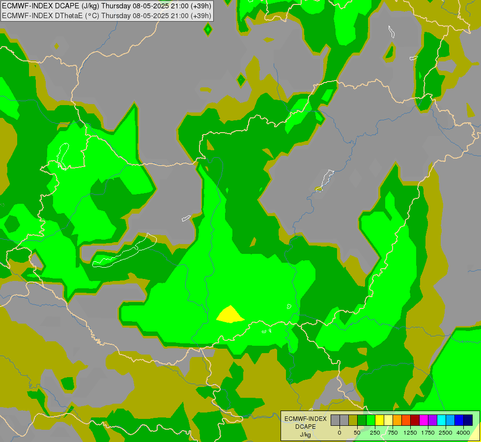Click the legend tick value 2500
481x442 pixels.
coord(446,433)
